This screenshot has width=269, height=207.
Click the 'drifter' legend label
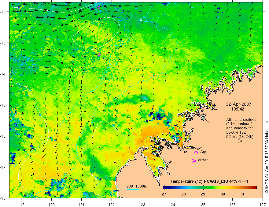(x=203, y=160)
